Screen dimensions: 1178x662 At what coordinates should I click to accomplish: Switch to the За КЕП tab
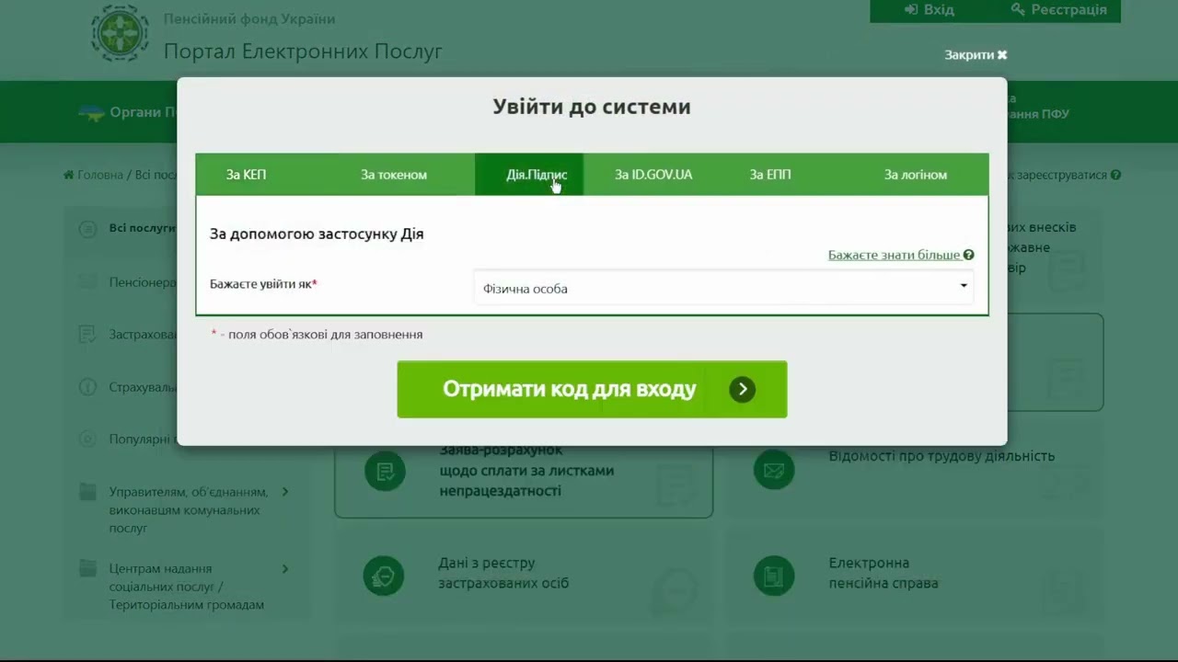(x=247, y=175)
